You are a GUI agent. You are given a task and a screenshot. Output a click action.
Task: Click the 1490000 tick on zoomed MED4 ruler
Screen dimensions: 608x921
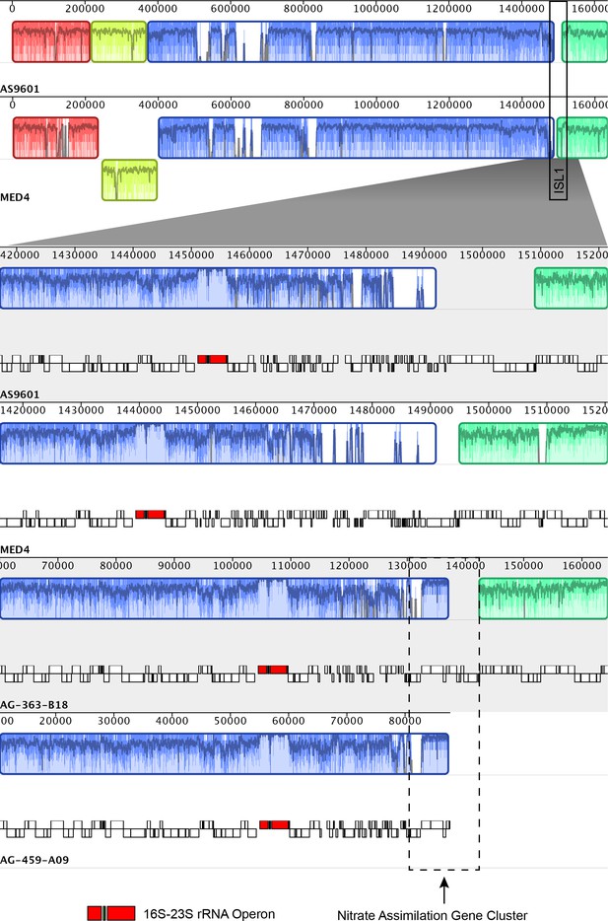[x=431, y=410]
